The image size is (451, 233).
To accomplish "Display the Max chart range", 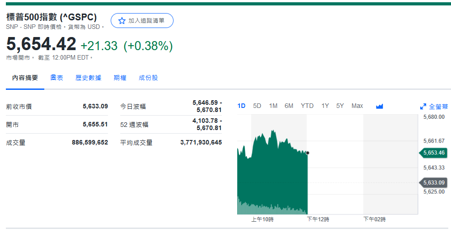I will click(x=357, y=106).
